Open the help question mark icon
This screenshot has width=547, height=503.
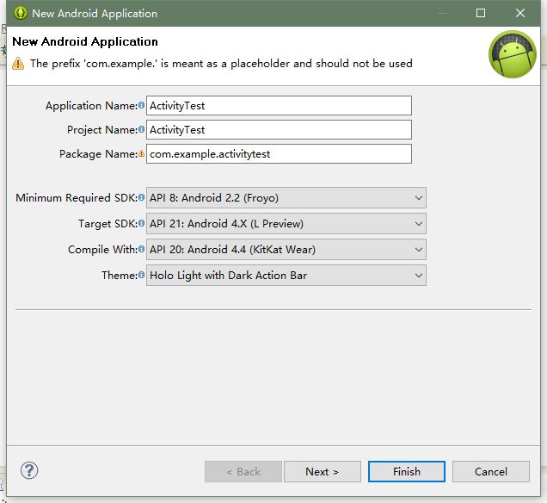(x=29, y=470)
